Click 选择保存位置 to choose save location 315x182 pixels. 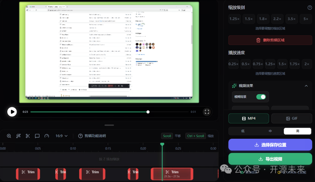(x=270, y=145)
